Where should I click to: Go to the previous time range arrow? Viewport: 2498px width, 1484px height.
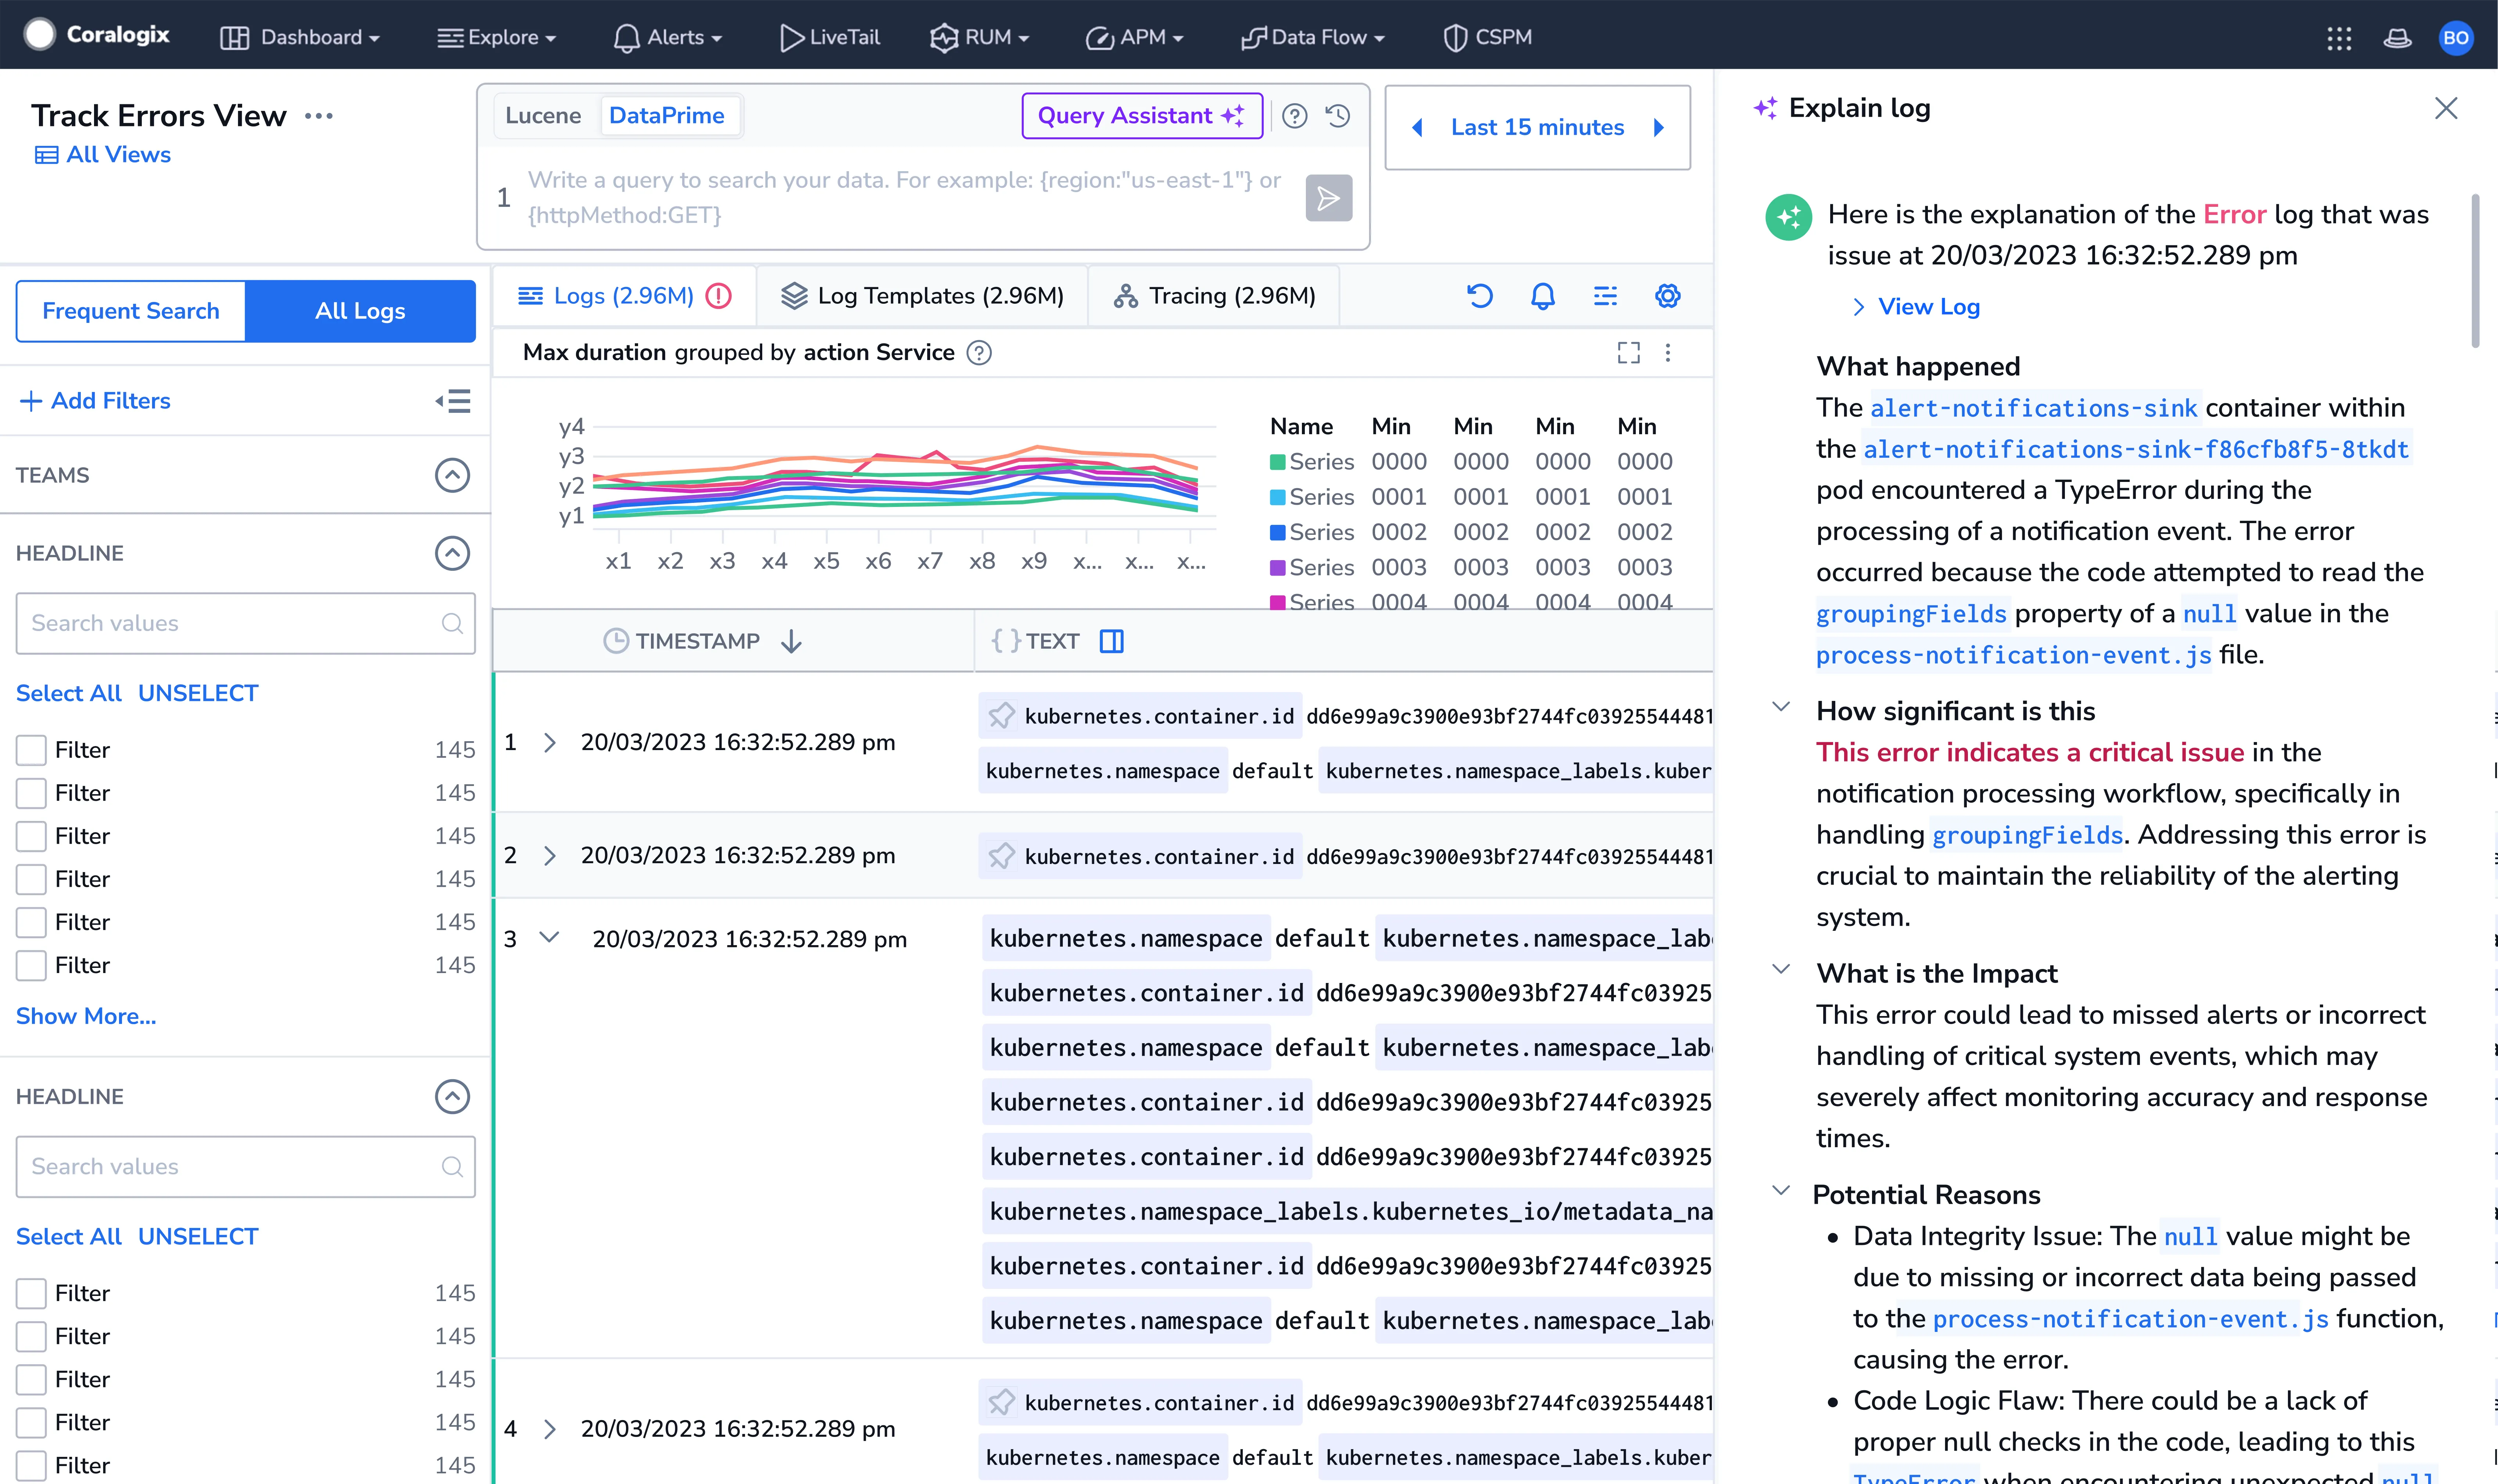pos(1417,128)
